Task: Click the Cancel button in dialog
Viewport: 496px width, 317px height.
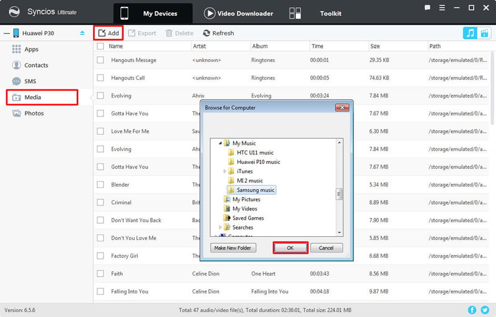Action: click(326, 248)
